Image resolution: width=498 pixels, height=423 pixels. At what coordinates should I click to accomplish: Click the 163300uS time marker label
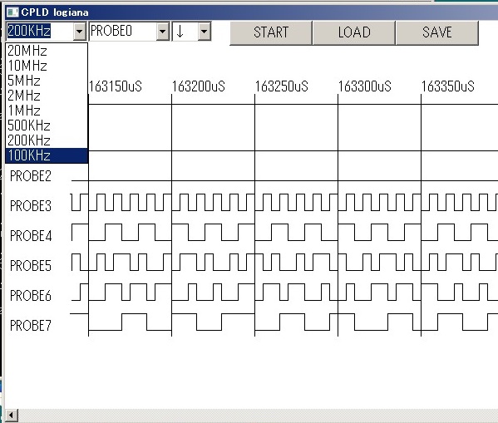click(365, 86)
